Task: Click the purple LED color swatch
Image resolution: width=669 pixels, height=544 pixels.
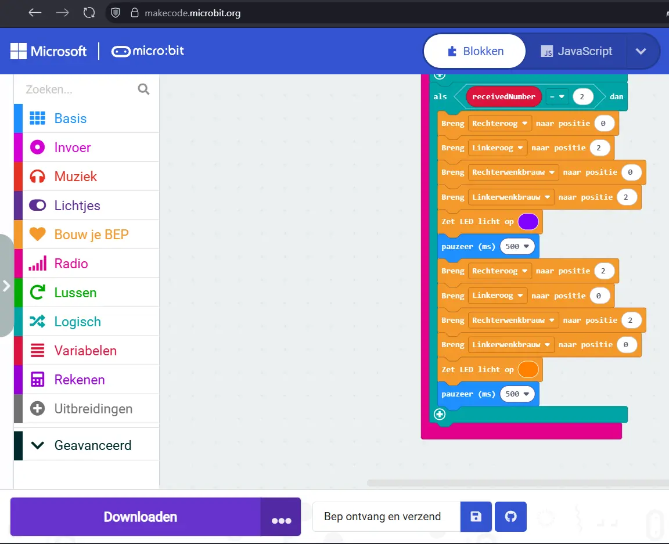Action: click(x=528, y=222)
